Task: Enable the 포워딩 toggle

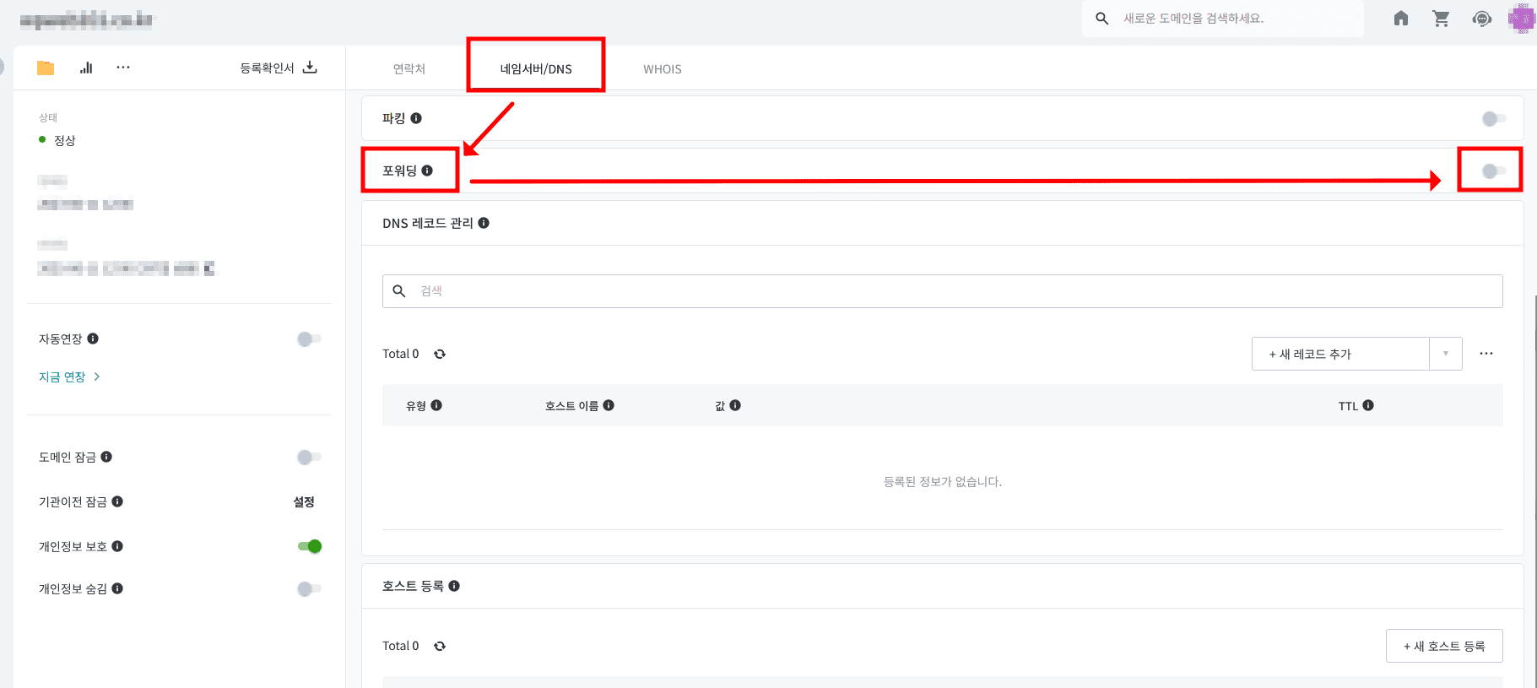Action: pos(1493,171)
